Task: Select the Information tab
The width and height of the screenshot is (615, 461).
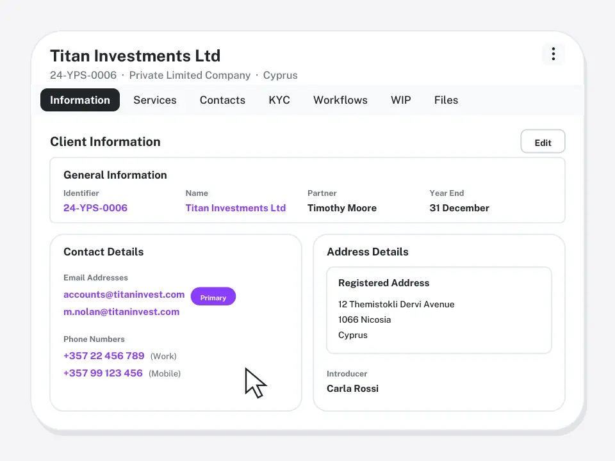Action: click(80, 100)
